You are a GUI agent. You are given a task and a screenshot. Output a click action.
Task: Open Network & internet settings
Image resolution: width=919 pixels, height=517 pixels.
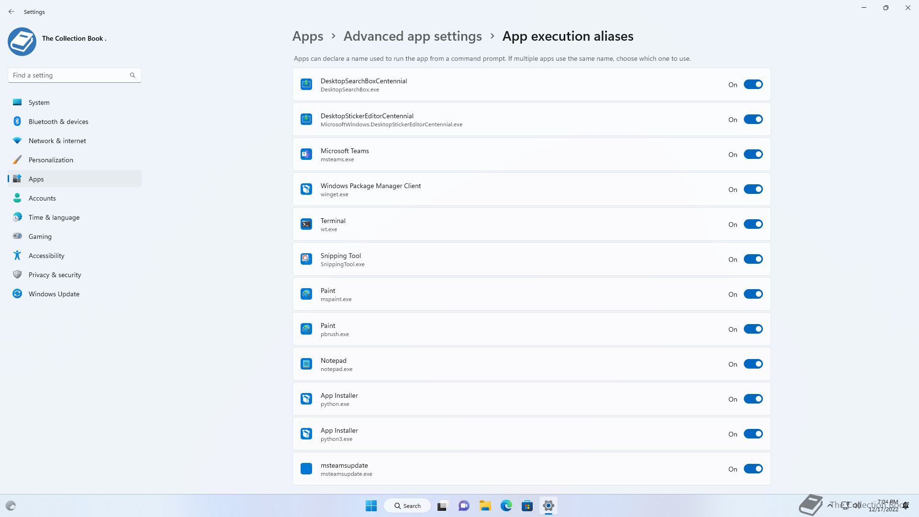(x=75, y=141)
